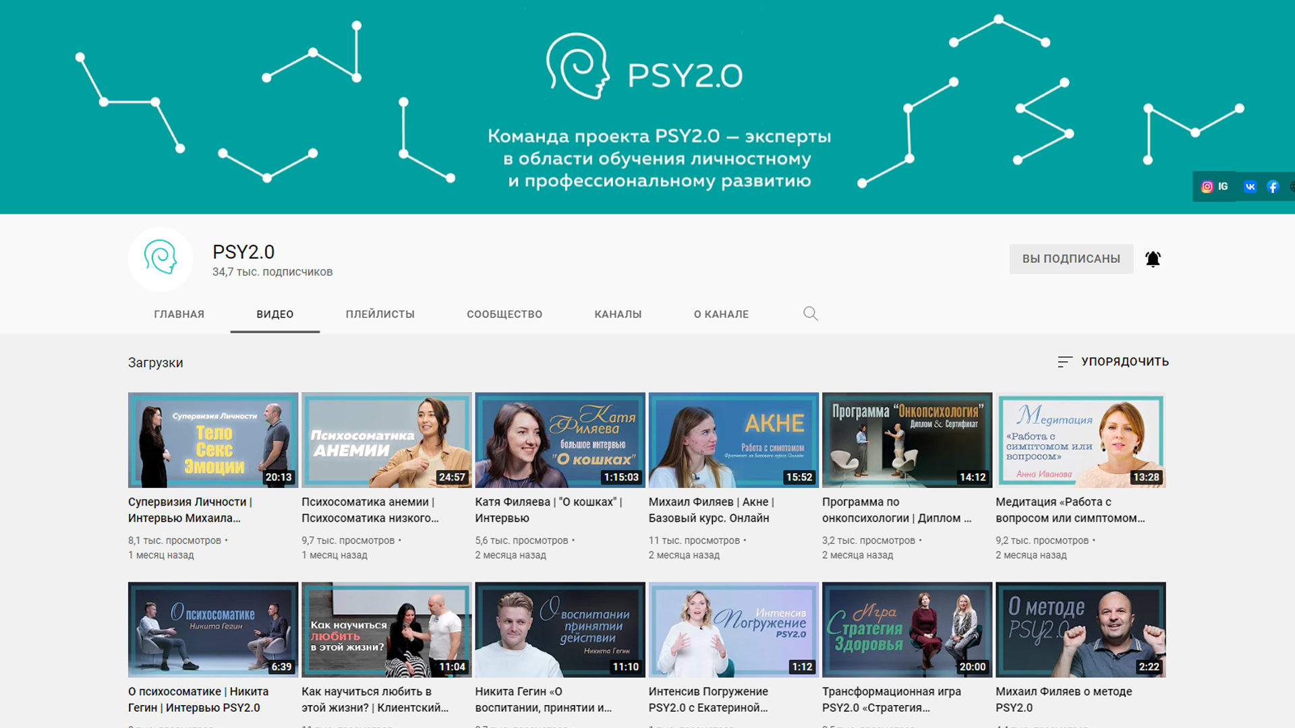1295x728 pixels.
Task: Click title Супервизия Личности | Интервью Михаила
Action: [190, 510]
